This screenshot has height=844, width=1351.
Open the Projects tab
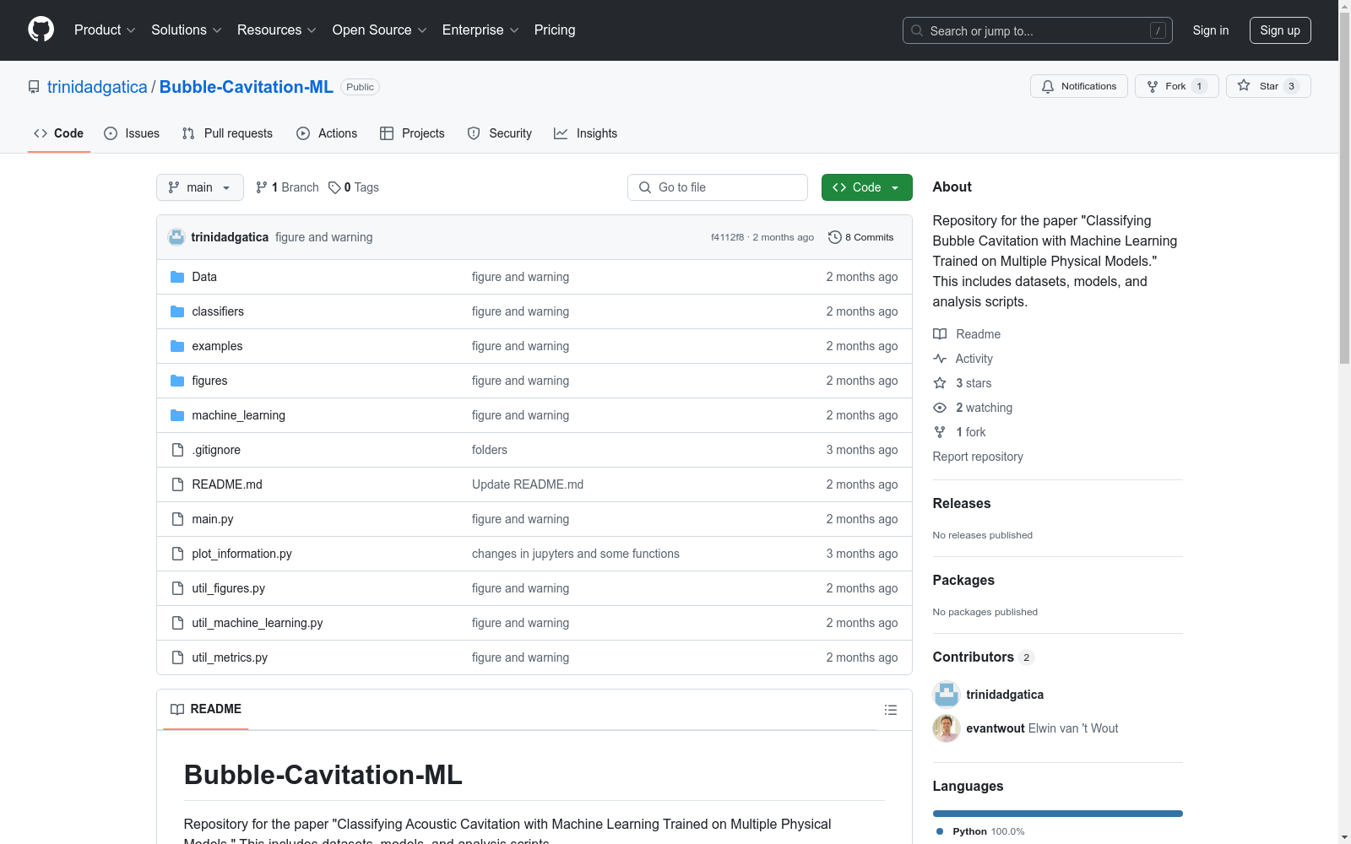tap(412, 133)
